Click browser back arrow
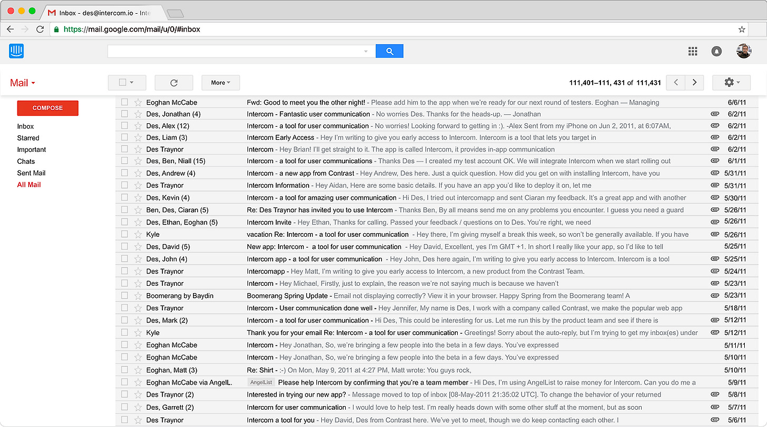 [x=10, y=29]
